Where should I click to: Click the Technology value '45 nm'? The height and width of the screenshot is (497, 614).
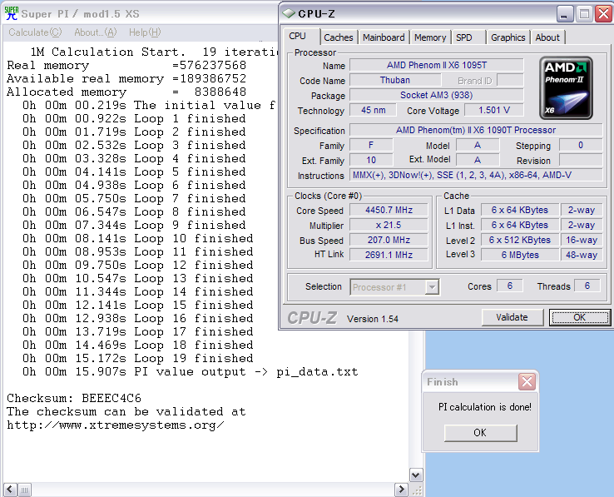click(x=373, y=110)
